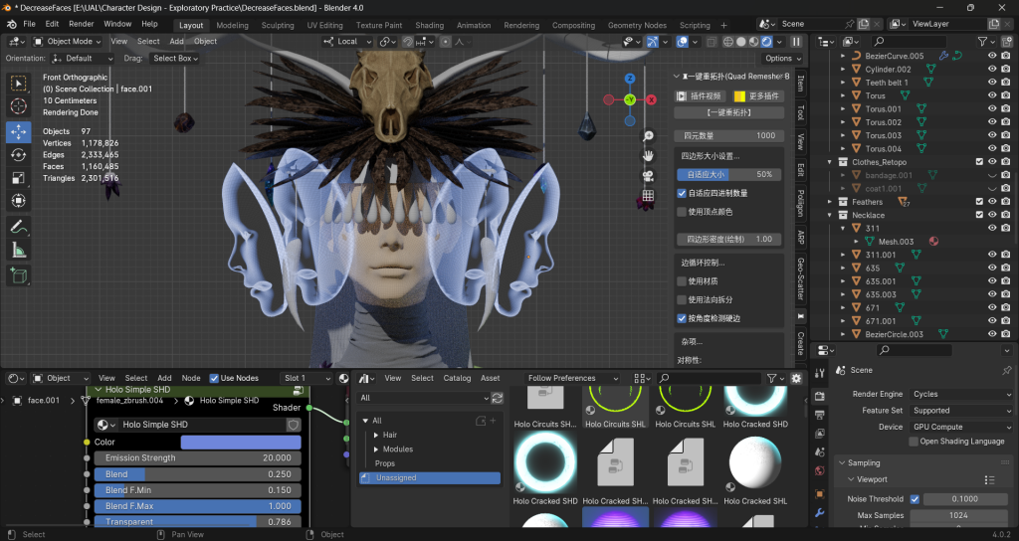Exclude Clothes_Retopo collection via its checkbox
1019x541 pixels.
coord(979,162)
